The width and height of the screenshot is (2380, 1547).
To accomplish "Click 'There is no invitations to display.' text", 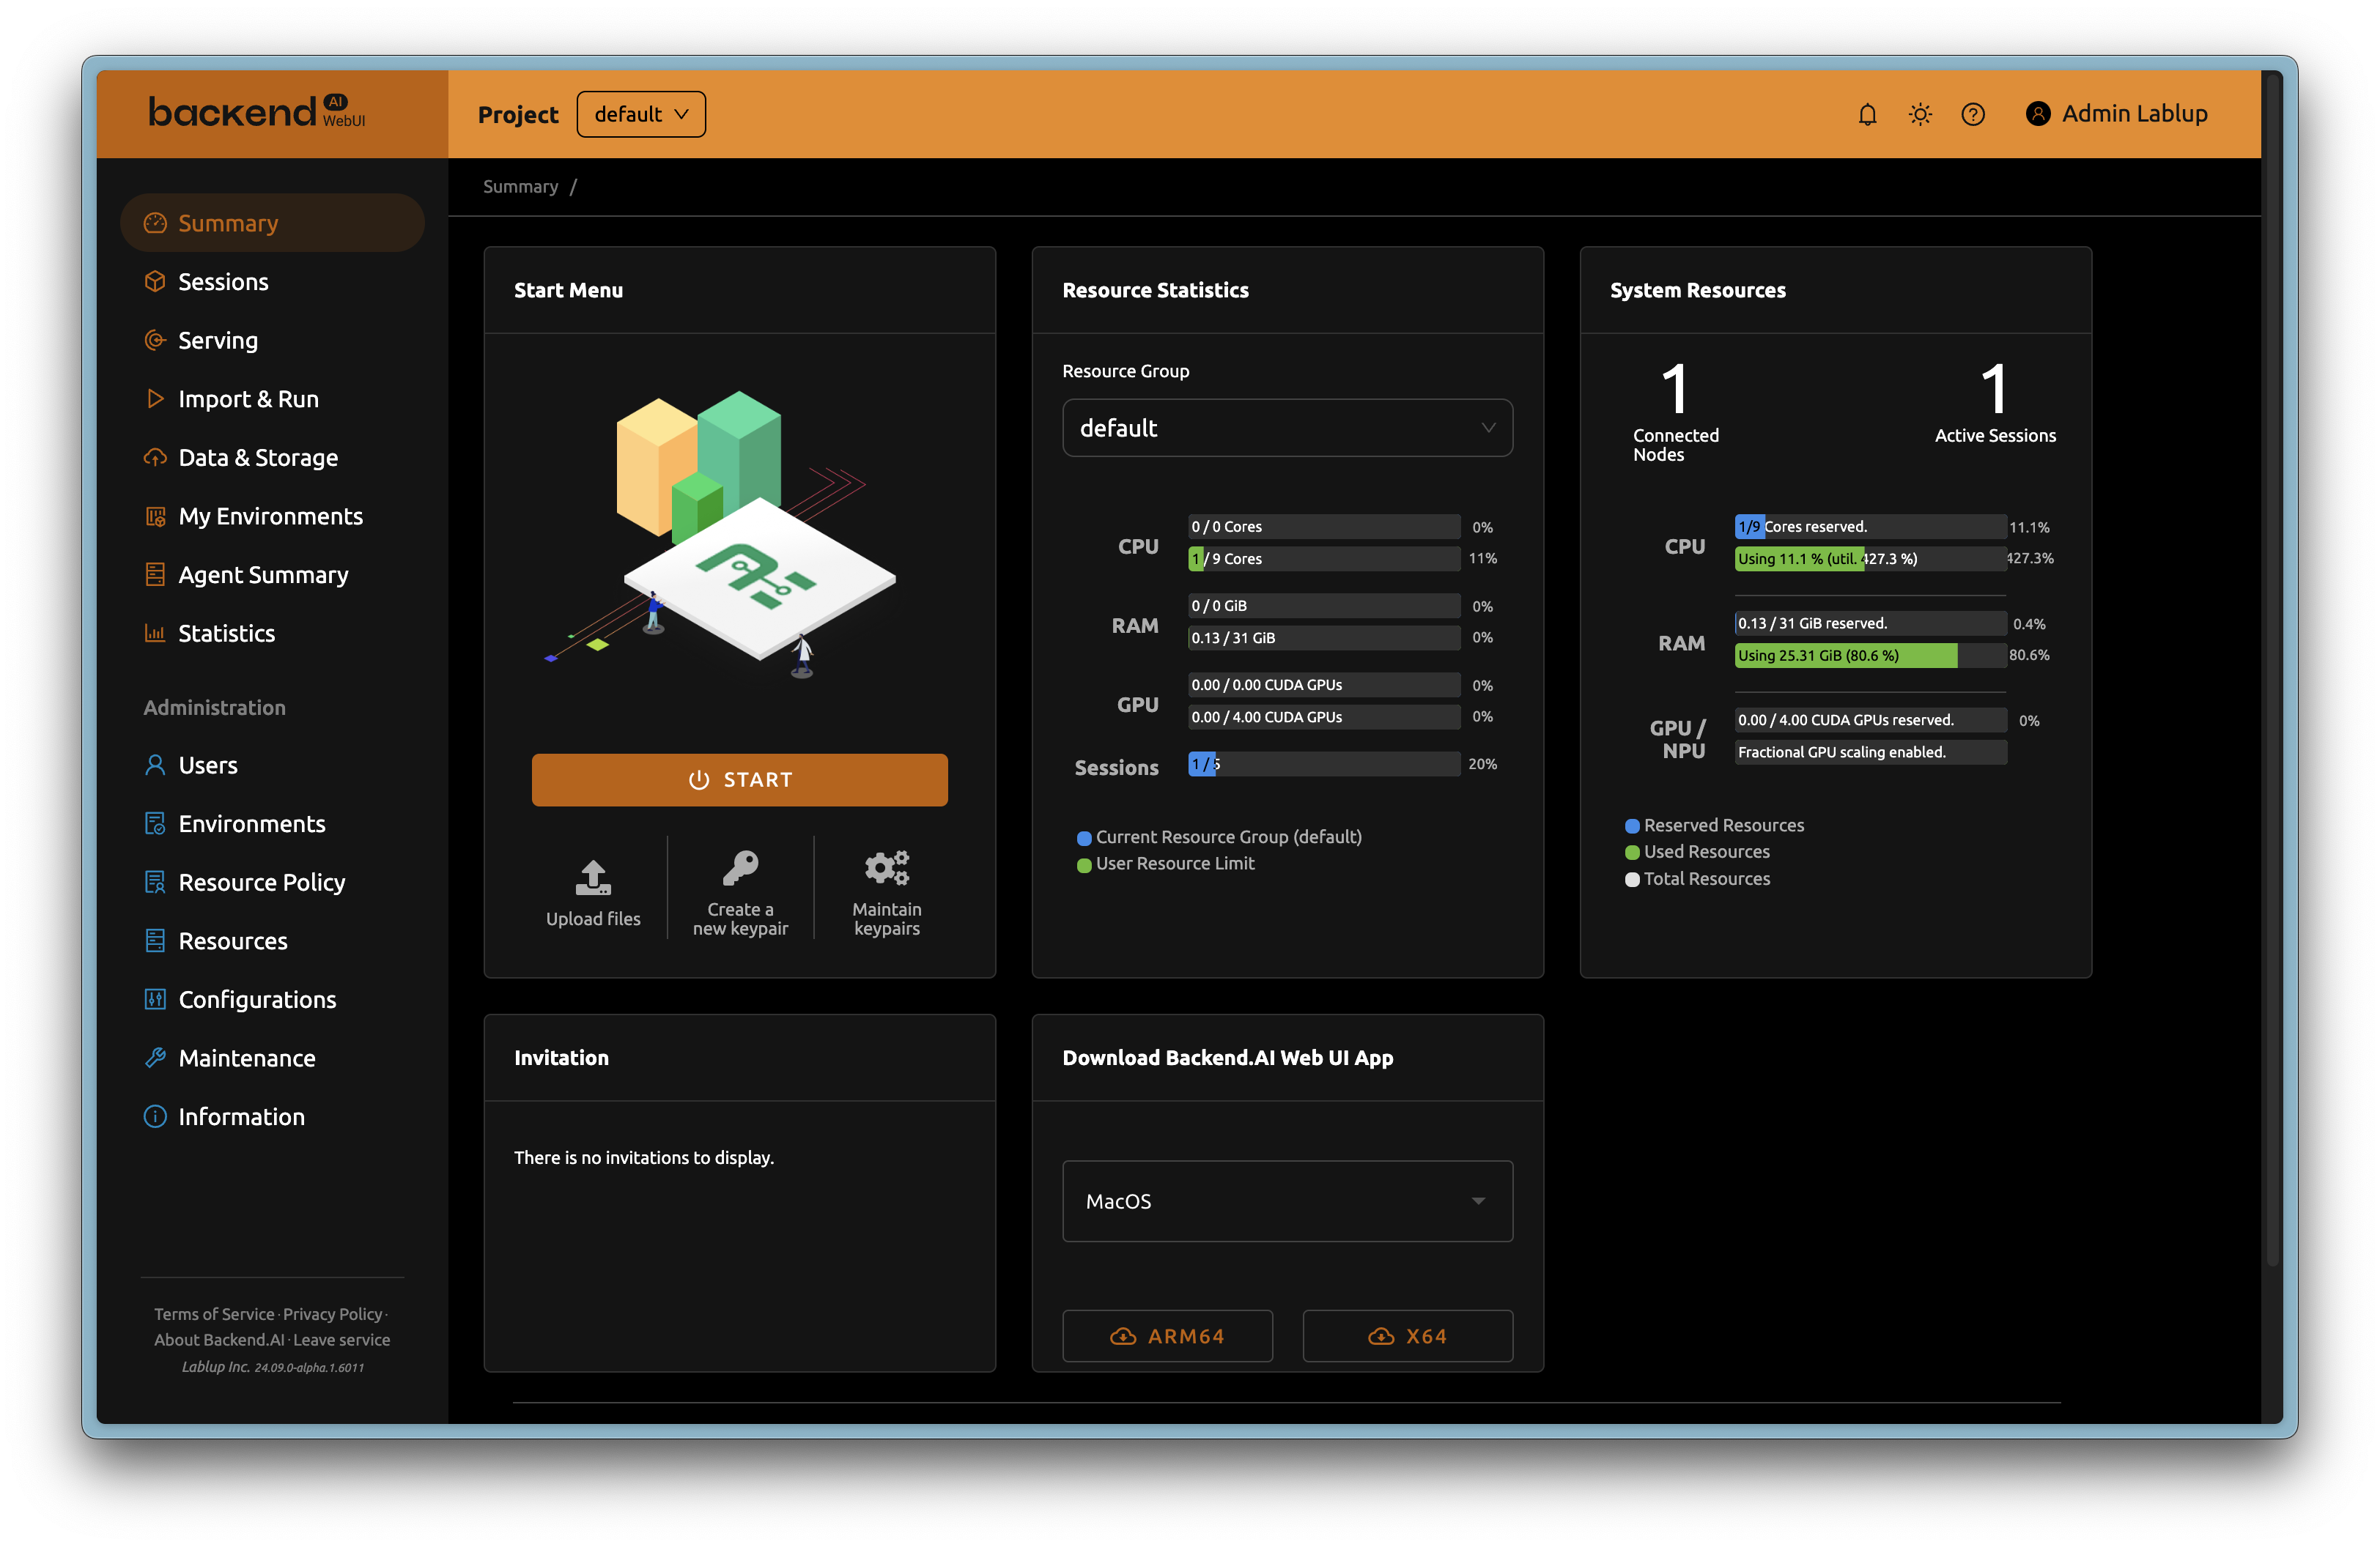I will click(644, 1157).
